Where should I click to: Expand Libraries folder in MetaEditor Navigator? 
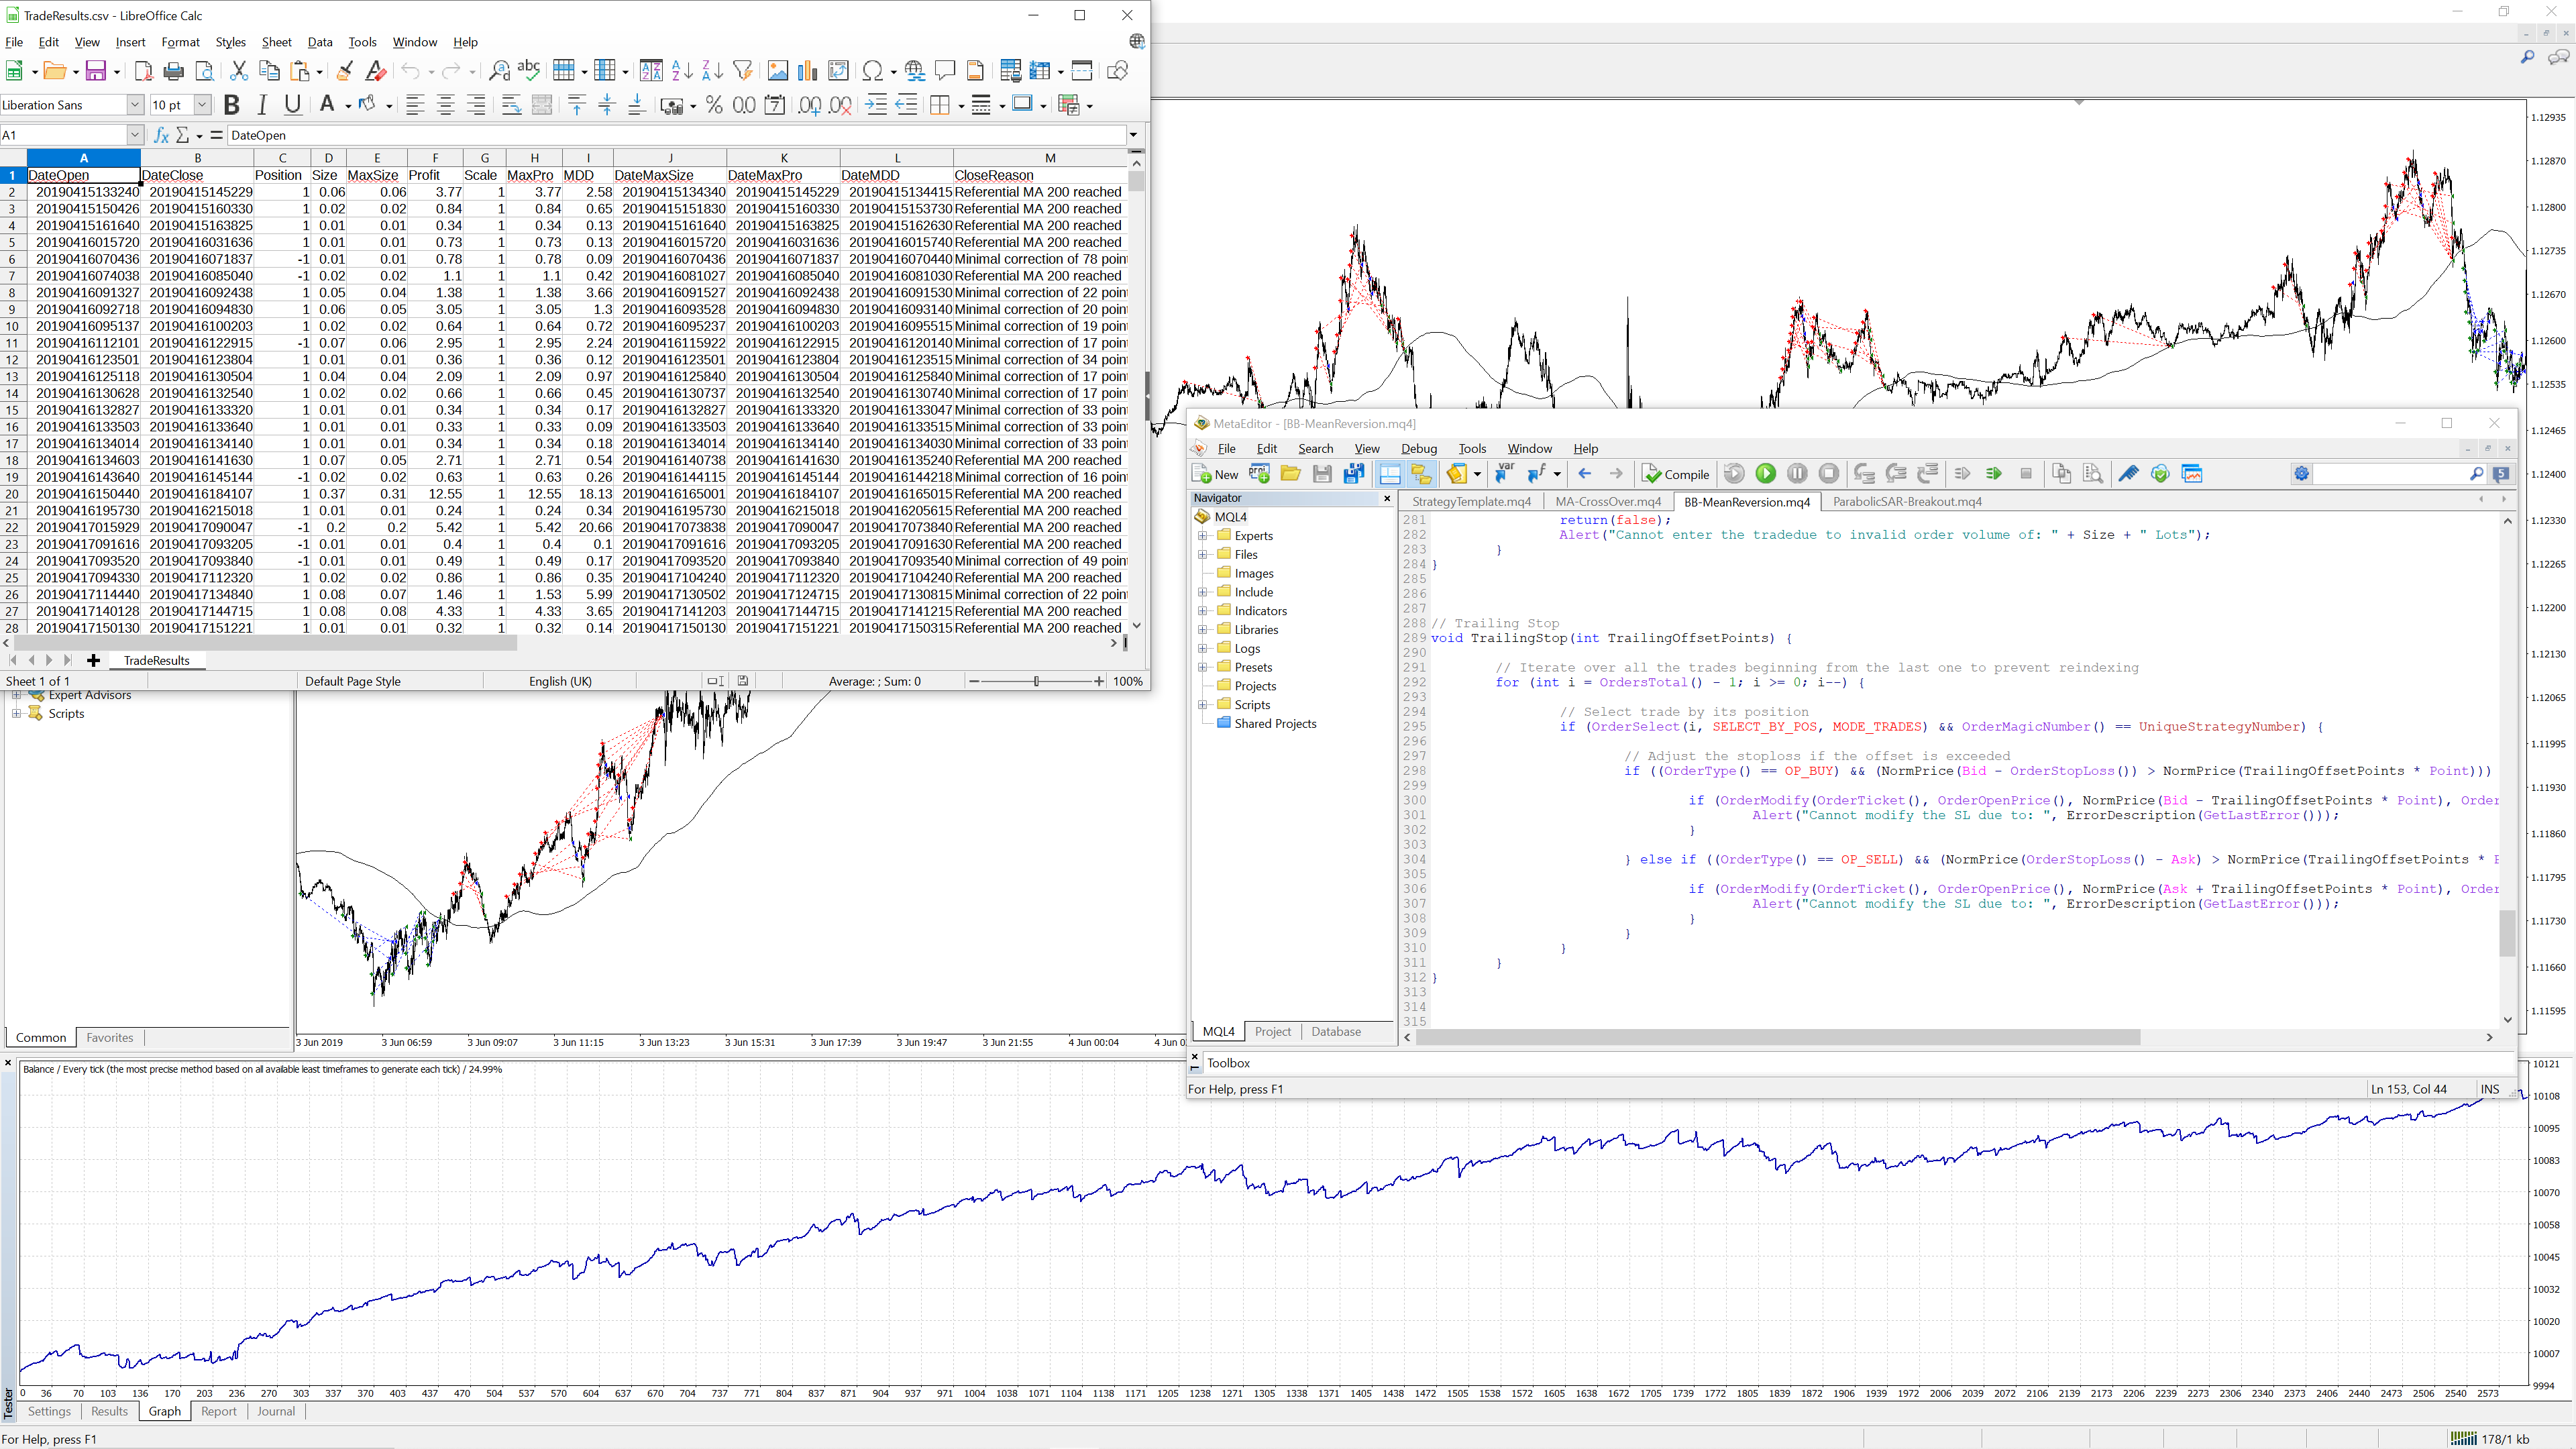tap(1203, 630)
